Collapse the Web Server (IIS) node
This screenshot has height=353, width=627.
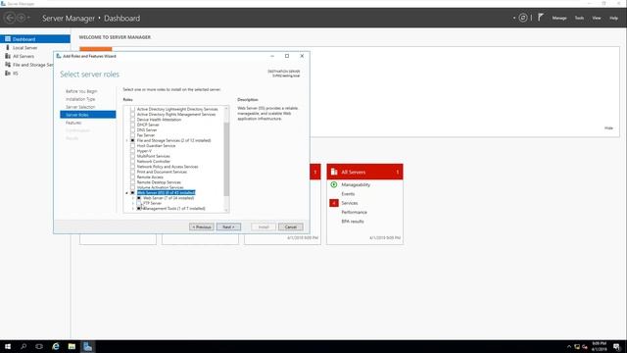tap(126, 193)
